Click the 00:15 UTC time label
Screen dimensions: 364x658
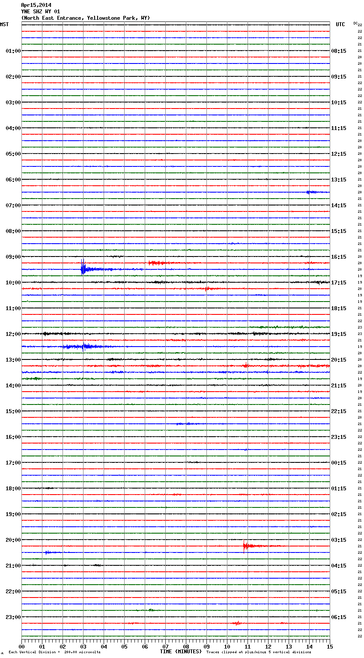pyautogui.click(x=339, y=463)
